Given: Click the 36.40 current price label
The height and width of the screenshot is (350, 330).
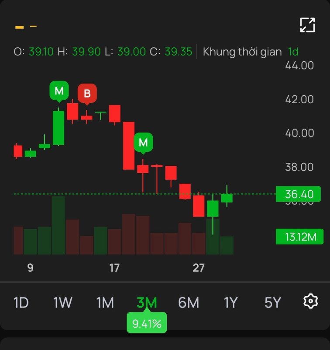Looking at the screenshot, I should (298, 194).
